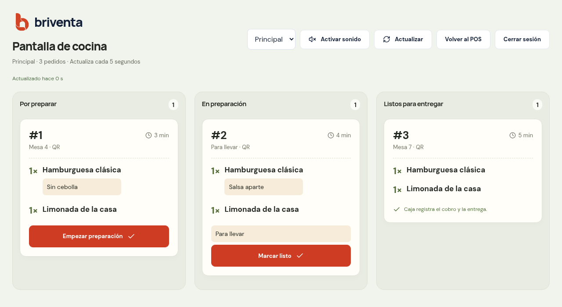The width and height of the screenshot is (562, 307).
Task: Click Limonada de la casa in order #1
Action: coord(79,209)
